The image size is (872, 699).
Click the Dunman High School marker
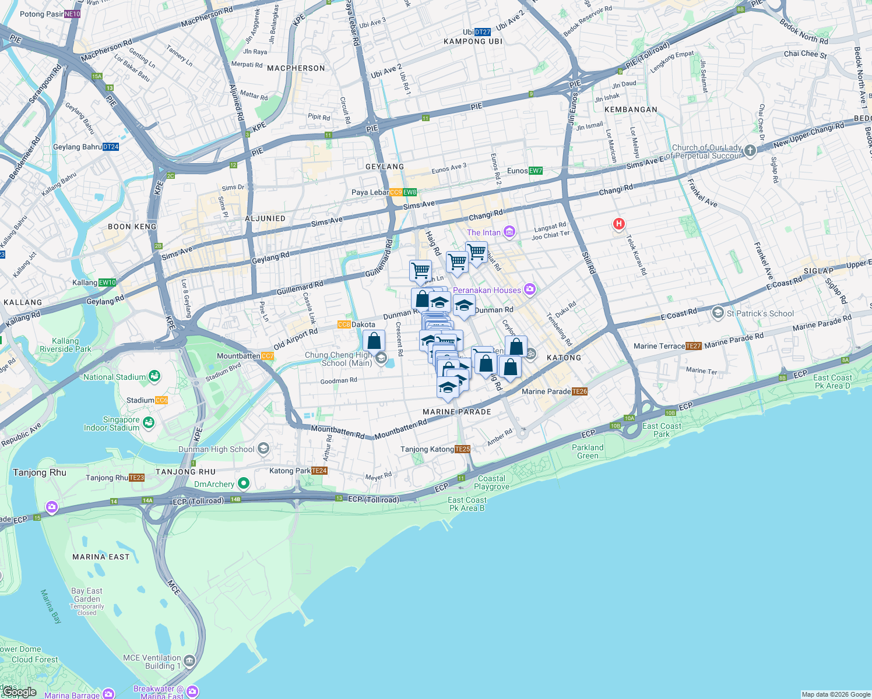263,449
